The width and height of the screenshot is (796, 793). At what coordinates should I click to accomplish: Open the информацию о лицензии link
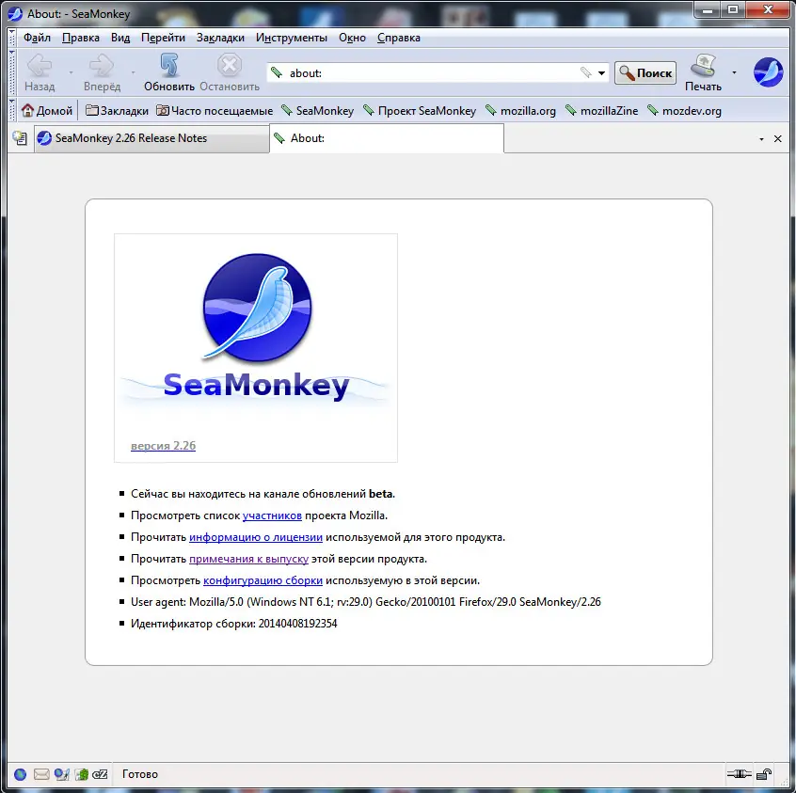coord(256,537)
